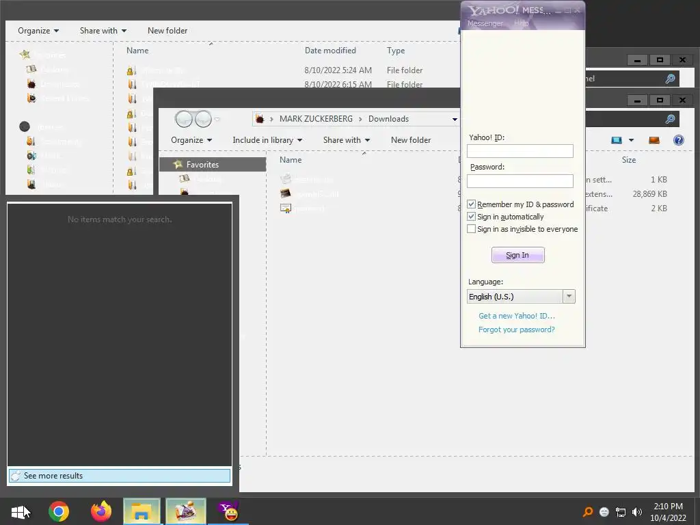Open Music library icon in rear window sidebar
Viewport: 700px width, 525px height.
tap(31, 155)
